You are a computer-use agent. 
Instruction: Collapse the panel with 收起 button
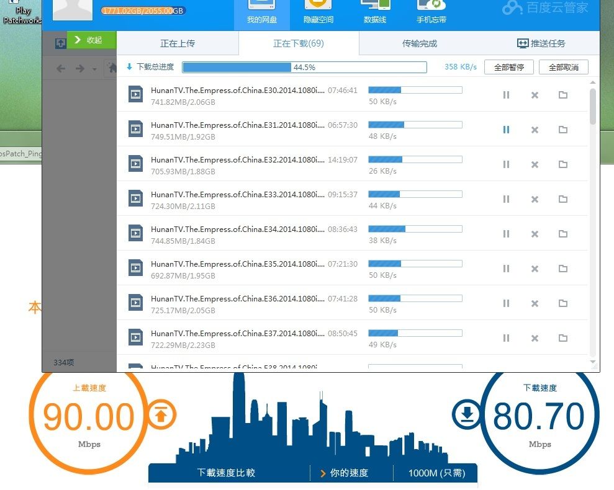pyautogui.click(x=91, y=40)
